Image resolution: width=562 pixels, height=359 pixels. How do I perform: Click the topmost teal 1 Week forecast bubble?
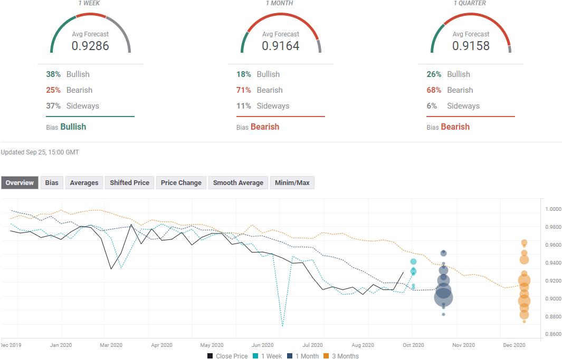(x=413, y=261)
